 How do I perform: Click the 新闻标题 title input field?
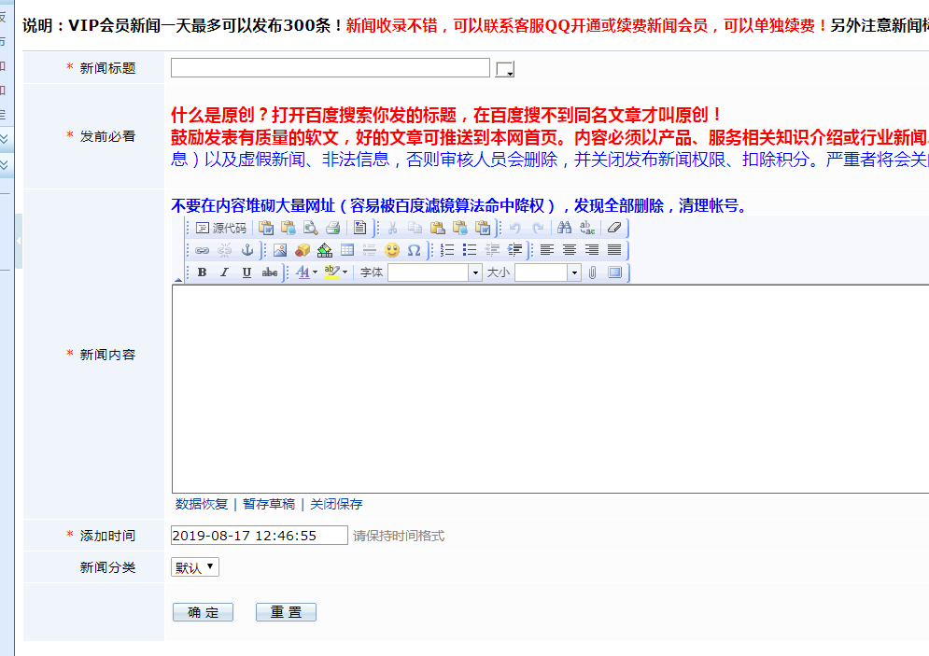pyautogui.click(x=329, y=66)
